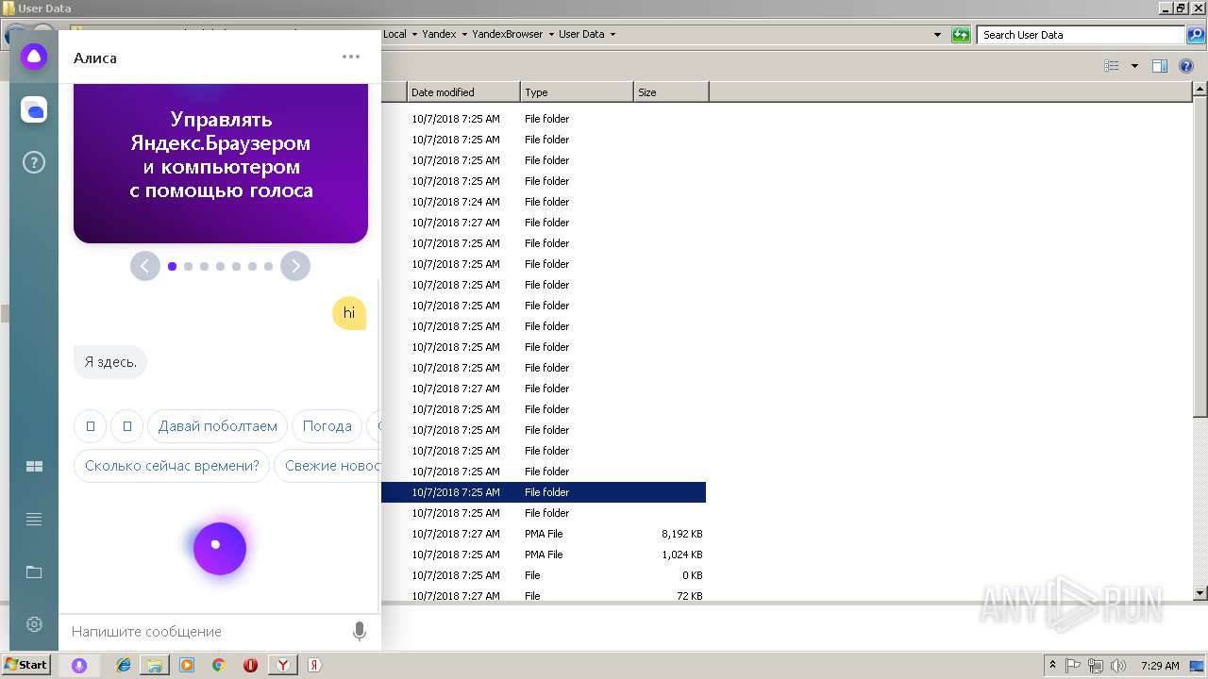Click the Я здесь. reply bubble
The image size is (1208, 679).
tap(110, 362)
